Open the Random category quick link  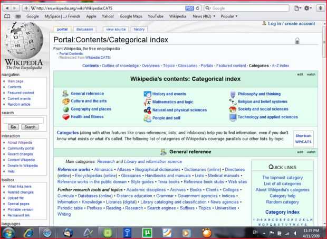(x=282, y=202)
